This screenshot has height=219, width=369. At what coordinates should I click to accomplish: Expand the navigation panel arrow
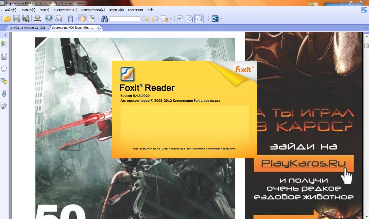[x=5, y=35]
